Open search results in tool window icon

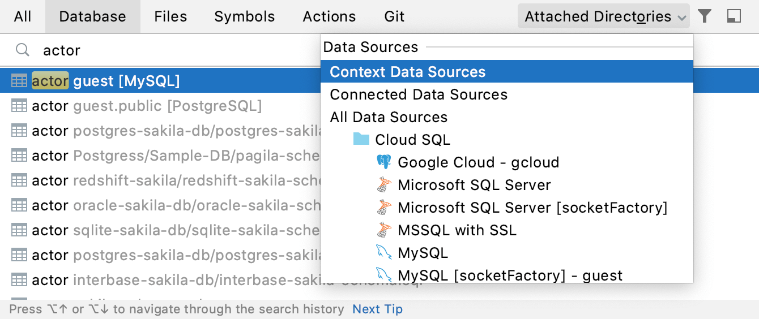pos(734,16)
